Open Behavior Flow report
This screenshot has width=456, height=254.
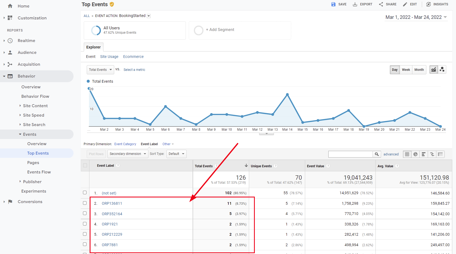coord(35,96)
